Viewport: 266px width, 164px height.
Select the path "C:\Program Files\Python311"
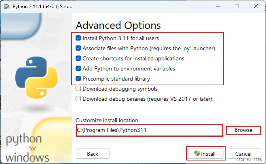pos(111,130)
